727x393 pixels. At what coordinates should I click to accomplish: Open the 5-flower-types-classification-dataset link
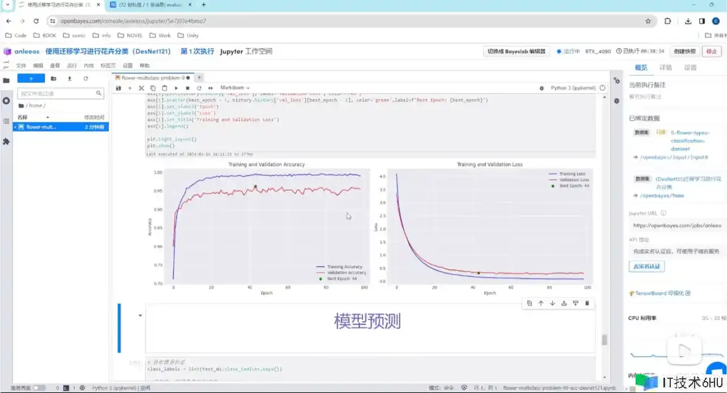(x=690, y=140)
